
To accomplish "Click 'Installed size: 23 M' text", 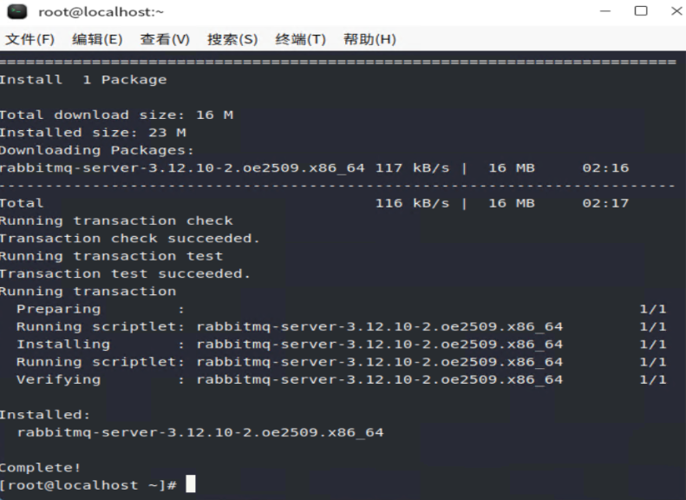I will point(93,132).
